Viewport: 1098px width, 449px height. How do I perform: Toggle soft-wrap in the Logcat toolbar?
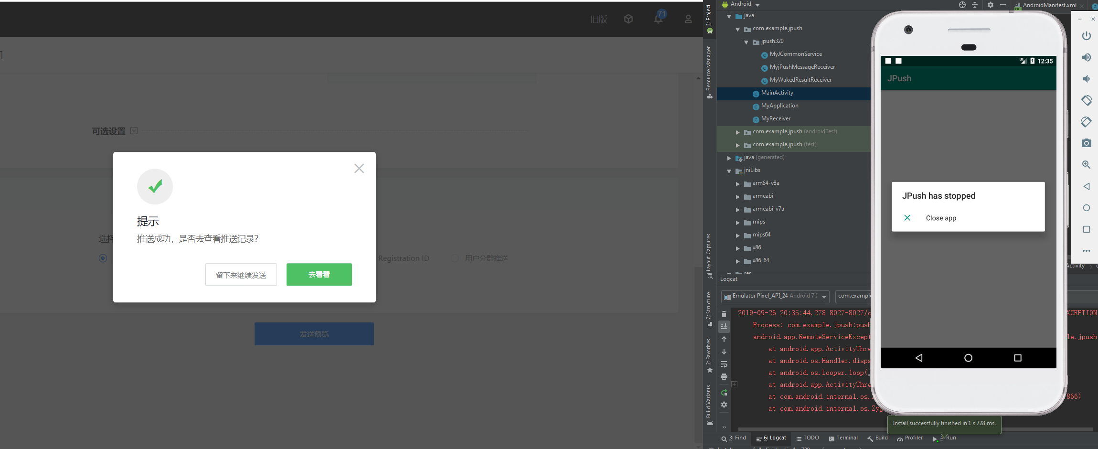click(724, 364)
